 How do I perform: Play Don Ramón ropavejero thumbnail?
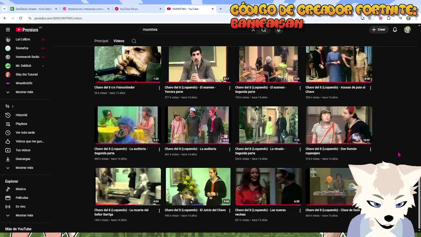[339, 125]
